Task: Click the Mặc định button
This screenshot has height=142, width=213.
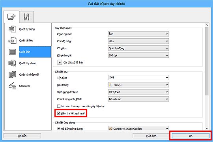Action: pos(151,136)
